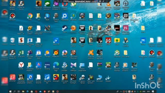Open the War Front Turning Point icon
This screenshot has height=93, width=165.
(x=73, y=77)
